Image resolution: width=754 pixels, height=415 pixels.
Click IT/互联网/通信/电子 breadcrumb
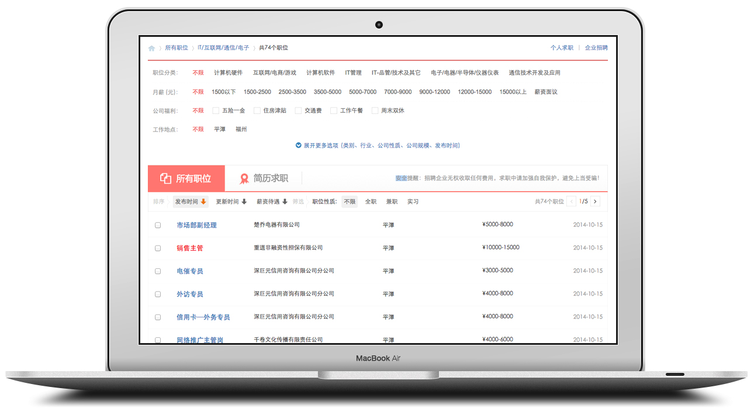click(x=223, y=48)
